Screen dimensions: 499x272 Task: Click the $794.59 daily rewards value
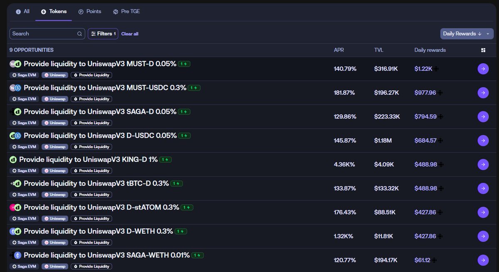(425, 117)
